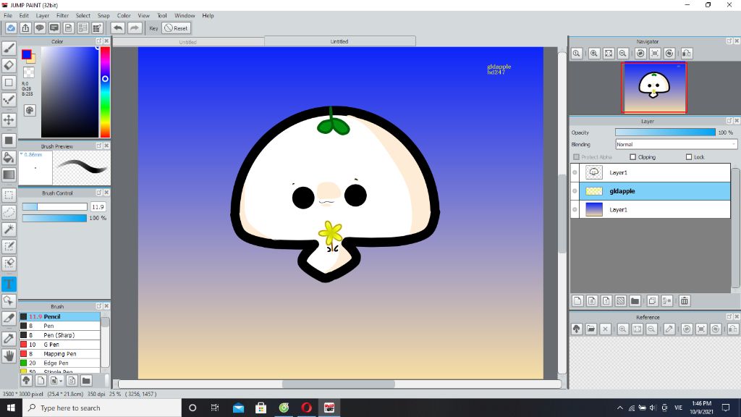Click the brush folder icon in Brush panel
This screenshot has width=741, height=417.
[x=86, y=381]
